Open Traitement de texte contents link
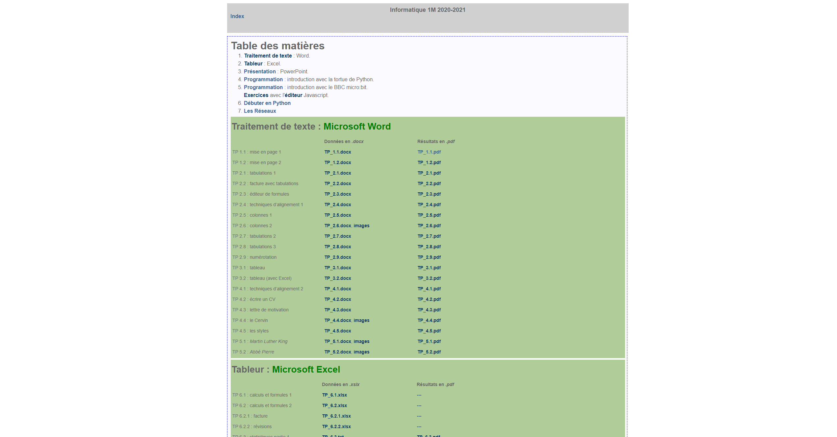Screen dimensions: 837x437 pyautogui.click(x=268, y=56)
